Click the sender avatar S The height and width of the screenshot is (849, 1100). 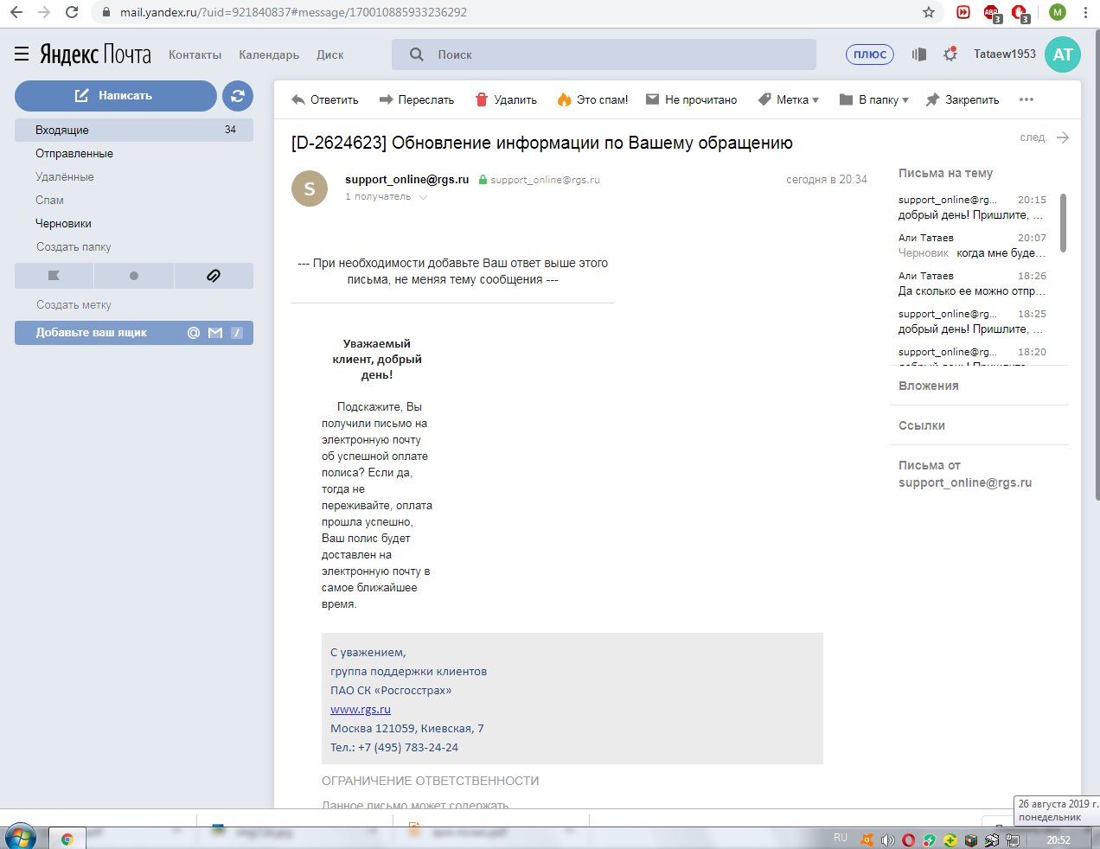pos(310,188)
